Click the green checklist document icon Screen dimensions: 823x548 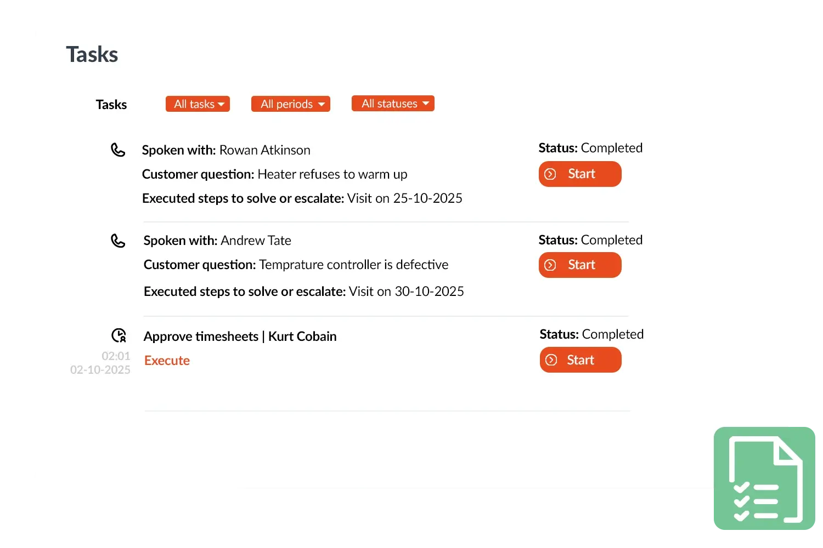click(765, 478)
